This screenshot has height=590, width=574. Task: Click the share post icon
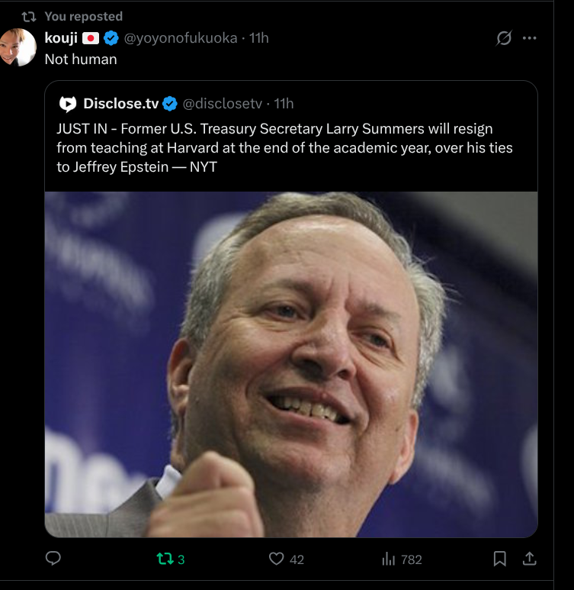coord(529,559)
